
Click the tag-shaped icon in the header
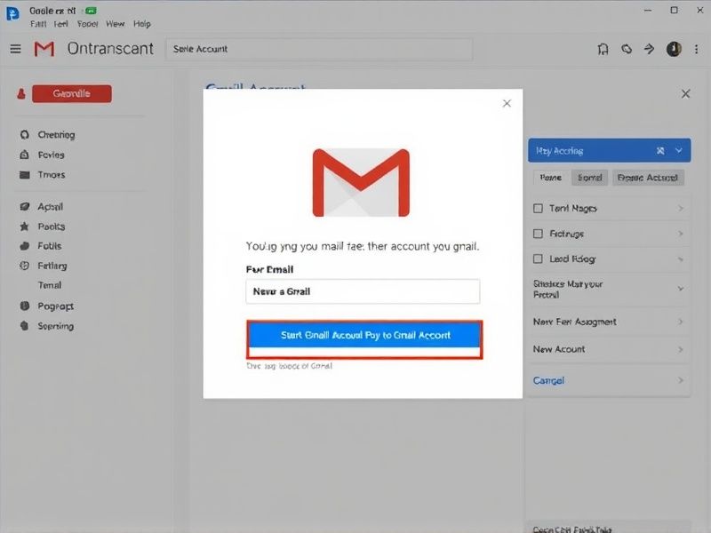click(627, 49)
